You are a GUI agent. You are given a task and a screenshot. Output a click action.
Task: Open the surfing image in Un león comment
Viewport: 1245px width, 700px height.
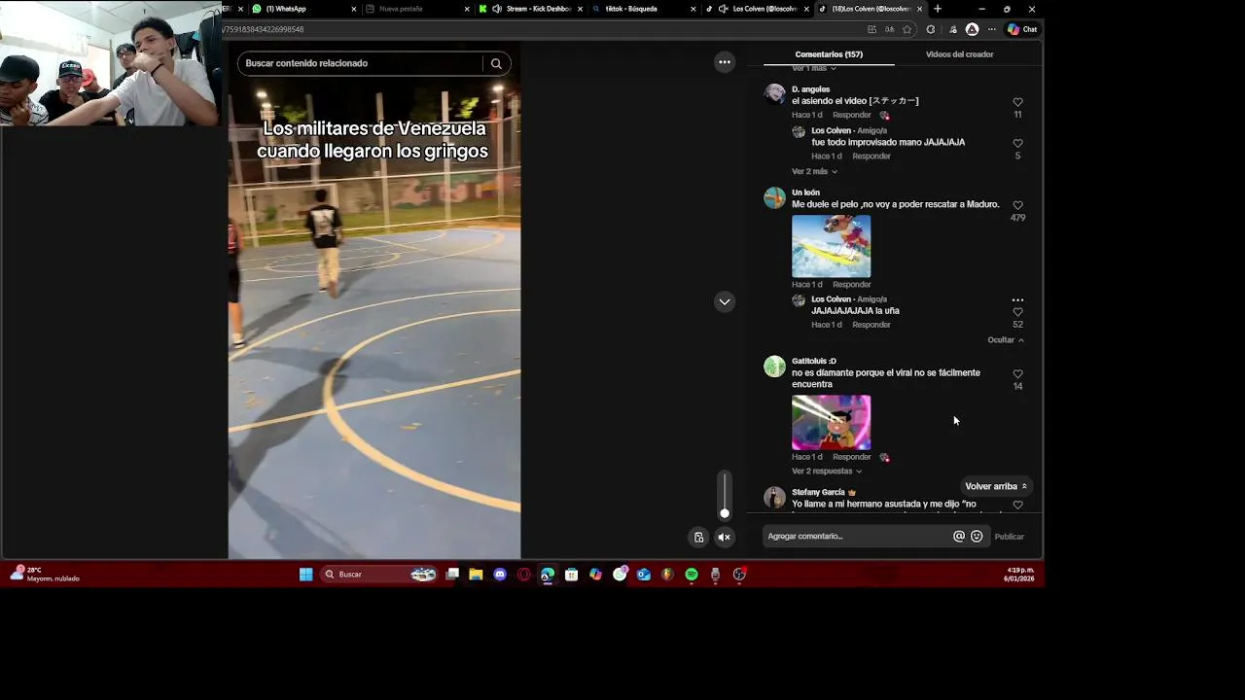tap(832, 246)
